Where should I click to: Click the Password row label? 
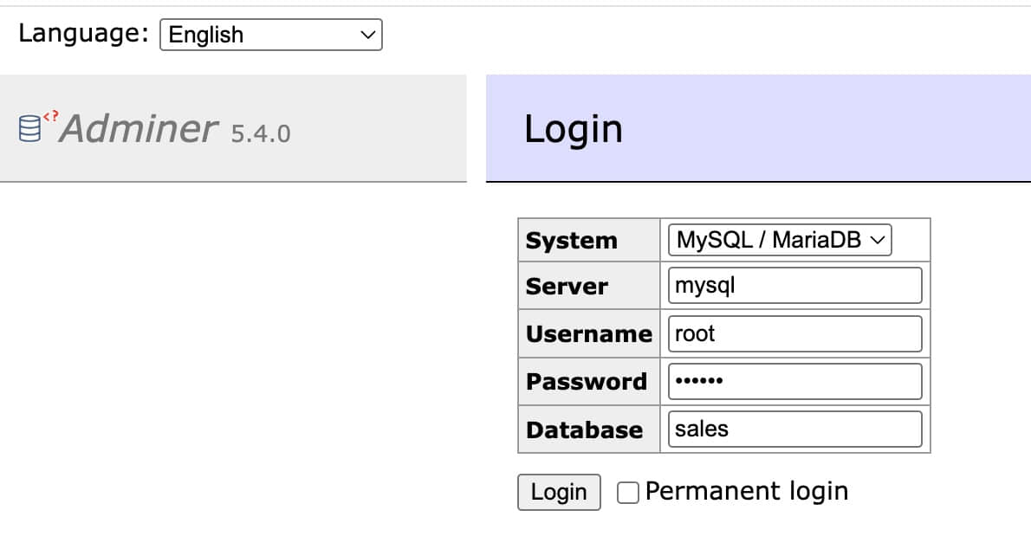586,382
